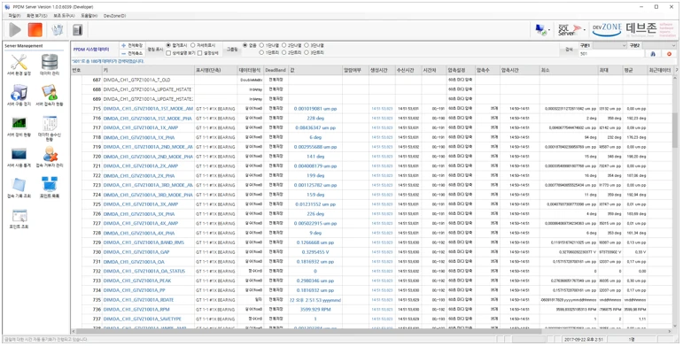Open the connected users status icon
Image resolution: width=683 pixels, height=346 pixels.
(50, 93)
